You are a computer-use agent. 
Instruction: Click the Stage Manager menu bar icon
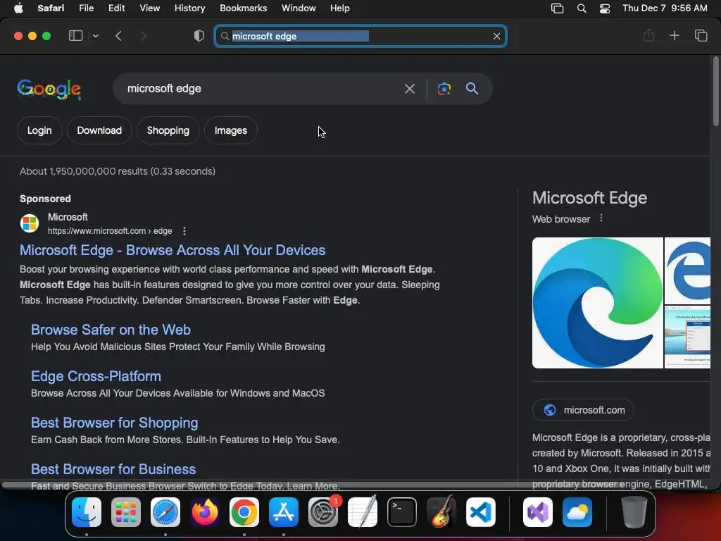pyautogui.click(x=557, y=8)
